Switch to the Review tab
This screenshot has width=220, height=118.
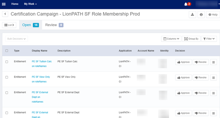click(54, 25)
